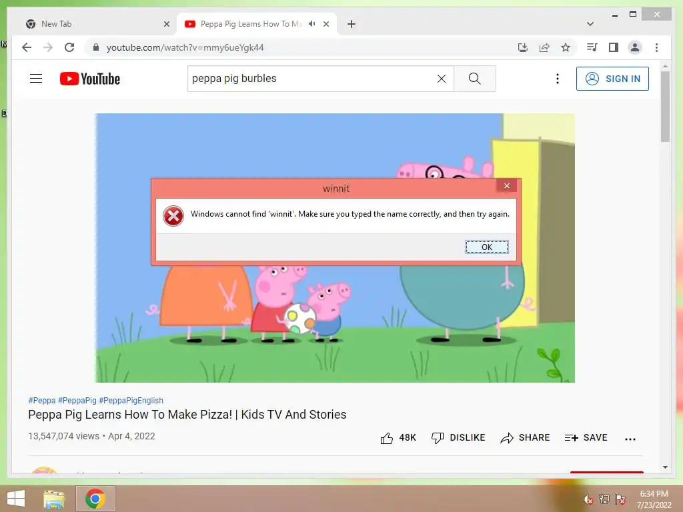Click the 13,547,074 views text

(63, 436)
